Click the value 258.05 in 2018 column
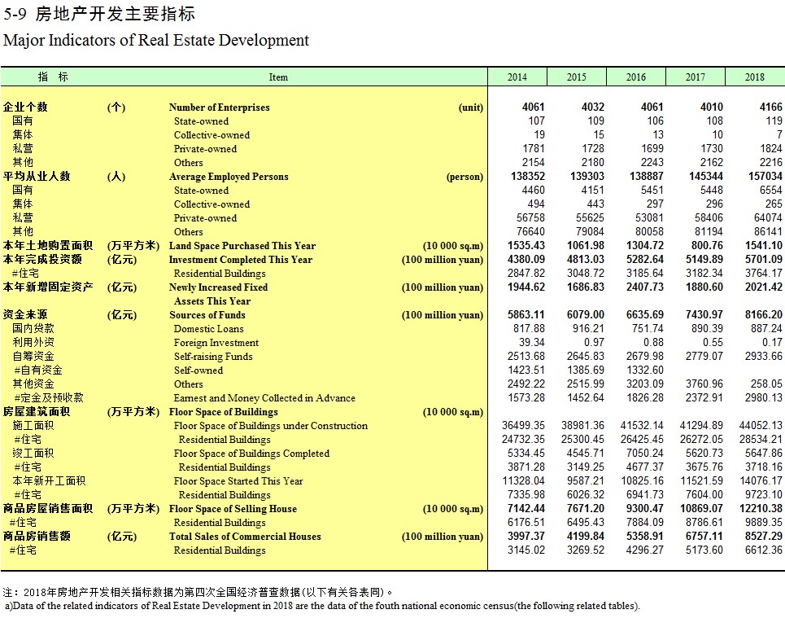785x627 pixels. coord(766,384)
